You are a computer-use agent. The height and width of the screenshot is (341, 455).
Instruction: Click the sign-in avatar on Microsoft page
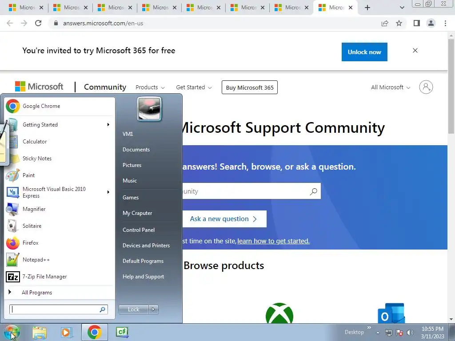click(426, 87)
